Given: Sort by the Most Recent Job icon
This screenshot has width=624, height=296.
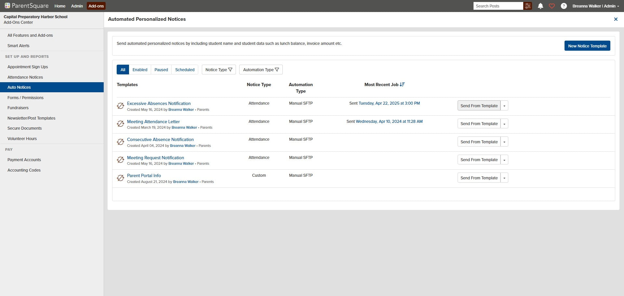Looking at the screenshot, I should [x=402, y=84].
